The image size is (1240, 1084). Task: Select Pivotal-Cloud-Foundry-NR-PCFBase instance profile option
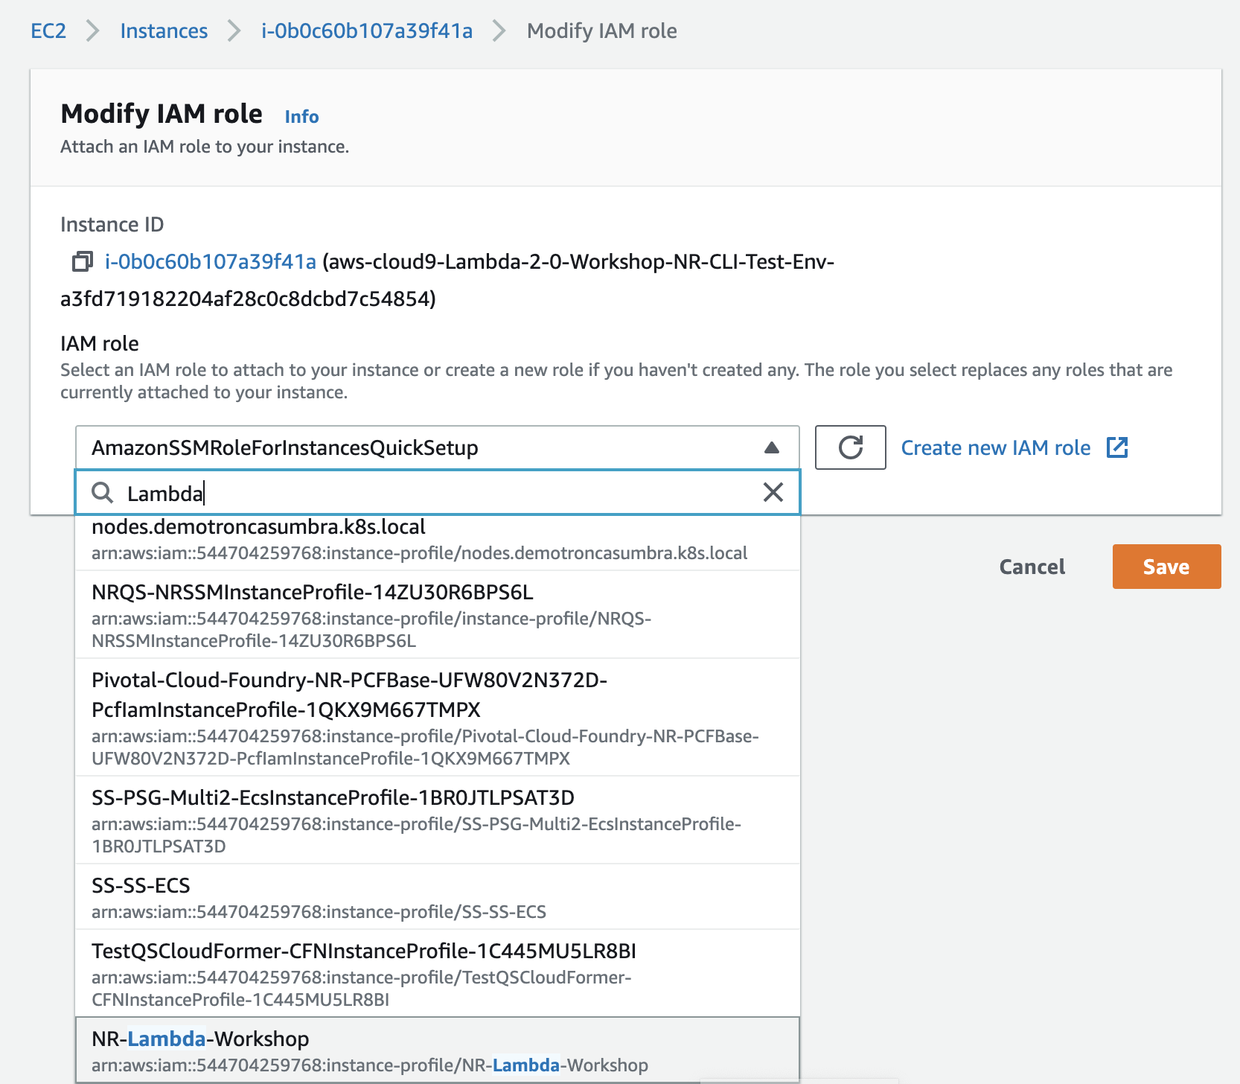pos(438,718)
